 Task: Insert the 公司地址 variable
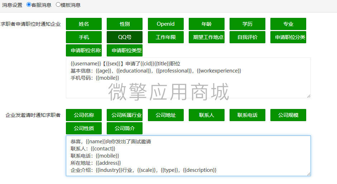[x=165, y=115]
